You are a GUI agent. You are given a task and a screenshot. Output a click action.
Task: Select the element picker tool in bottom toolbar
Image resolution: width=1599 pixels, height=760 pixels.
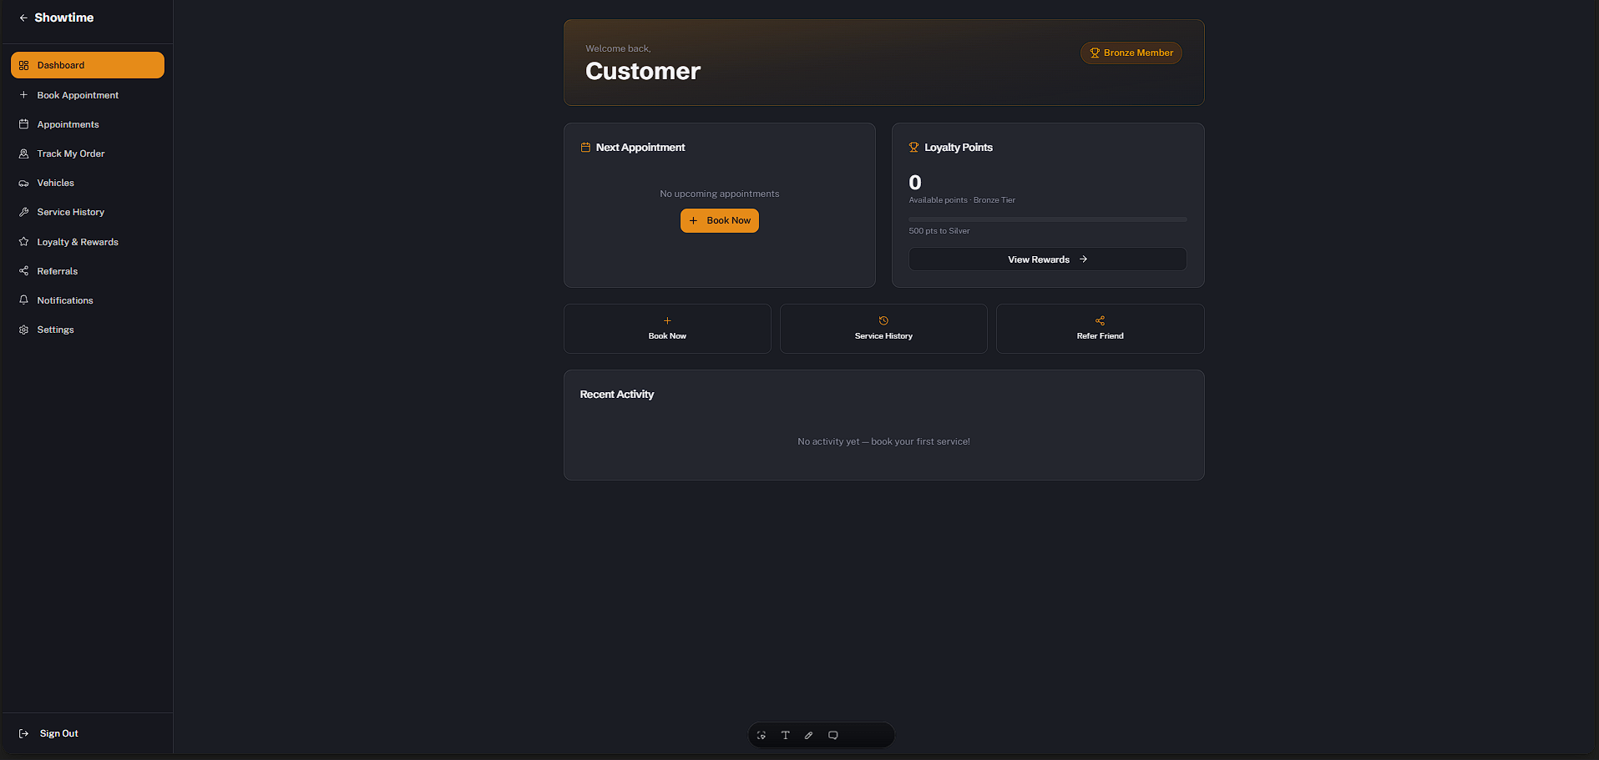(762, 735)
